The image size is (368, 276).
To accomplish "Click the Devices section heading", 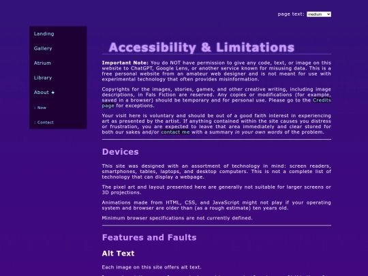I will tap(121, 152).
